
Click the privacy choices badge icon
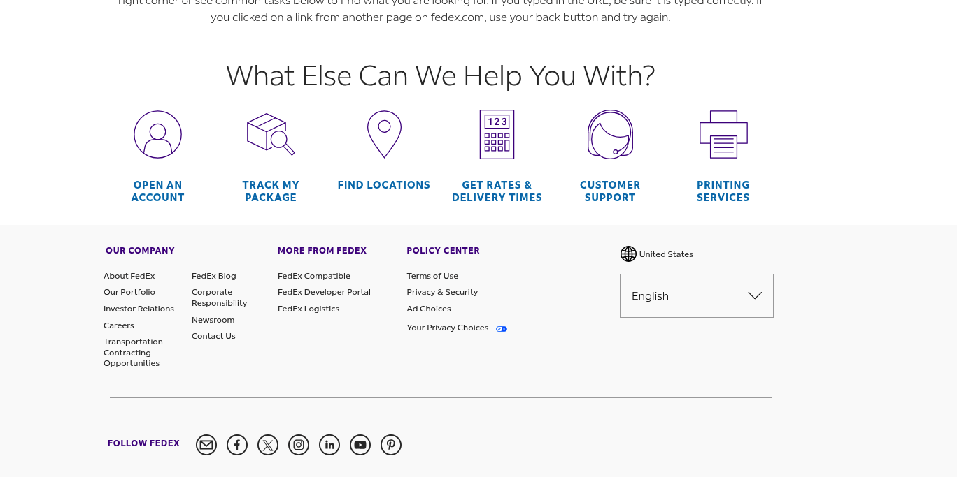click(x=502, y=329)
